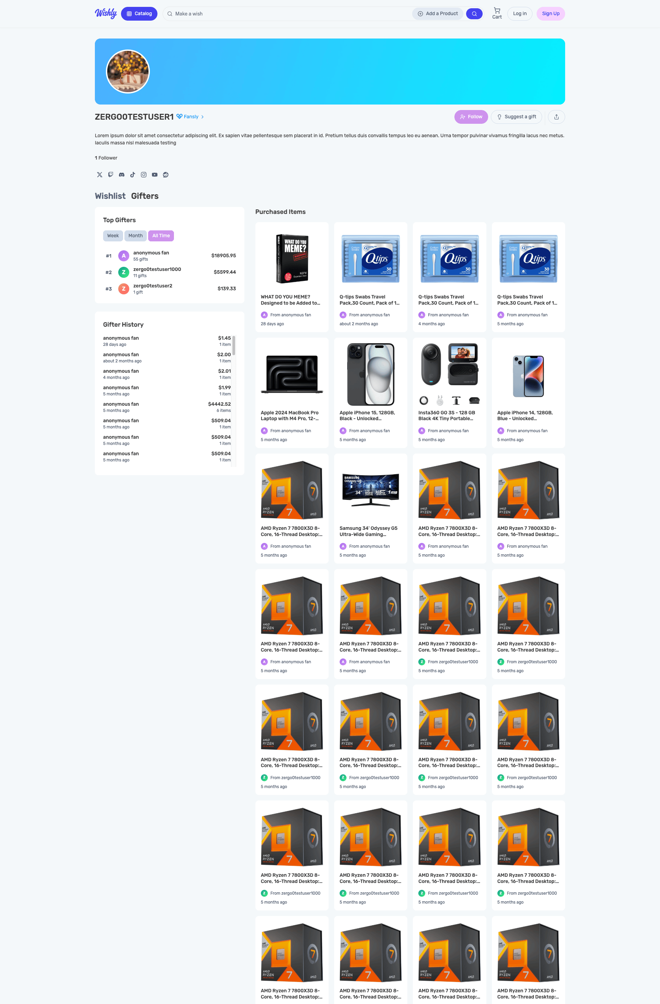660x1004 pixels.
Task: Click the '$1.45' Gifter History entry
Action: pyautogui.click(x=167, y=341)
